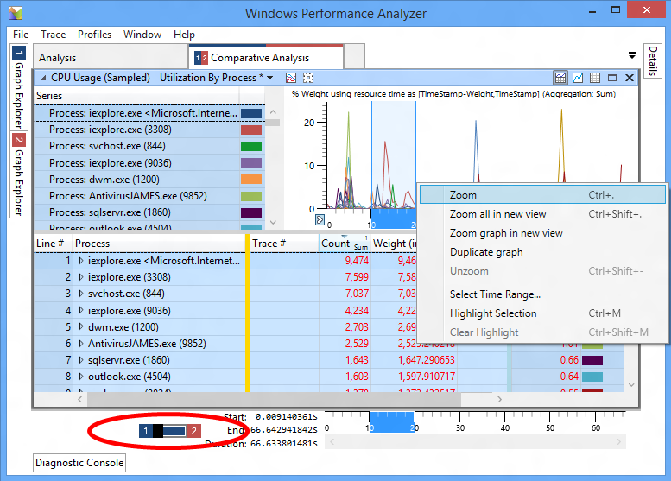Select trace 1 in the trace comparison selector
Viewport: 671px width, 481px height.
click(146, 431)
